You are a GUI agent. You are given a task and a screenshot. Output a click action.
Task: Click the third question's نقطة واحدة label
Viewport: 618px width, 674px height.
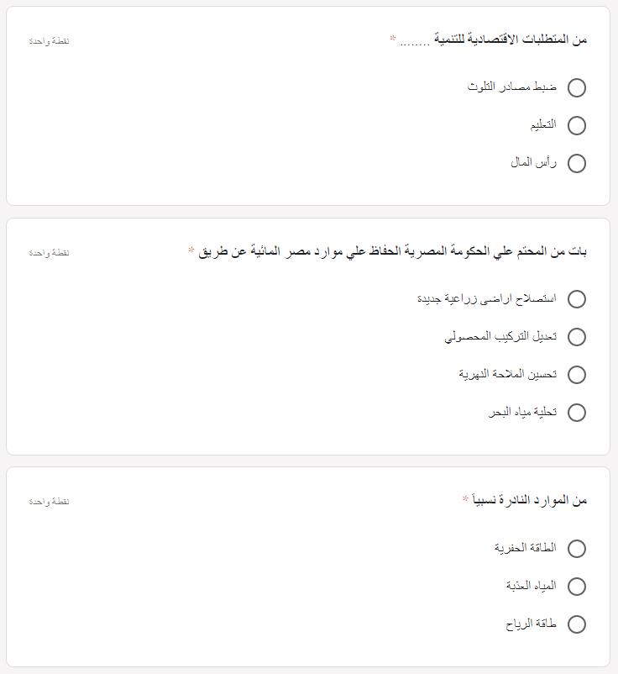click(49, 502)
